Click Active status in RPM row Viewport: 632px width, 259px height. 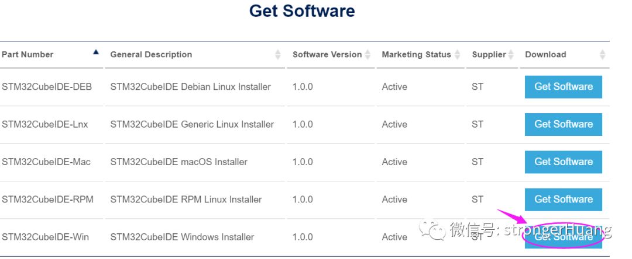(394, 199)
